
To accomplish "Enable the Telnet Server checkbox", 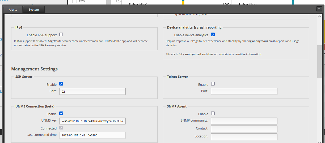I will tap(213, 84).
